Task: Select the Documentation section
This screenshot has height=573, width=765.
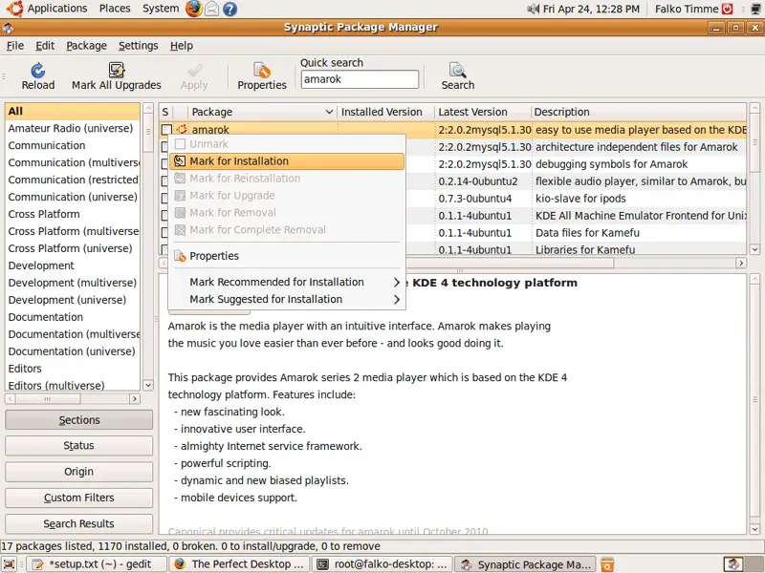Action: (73, 317)
